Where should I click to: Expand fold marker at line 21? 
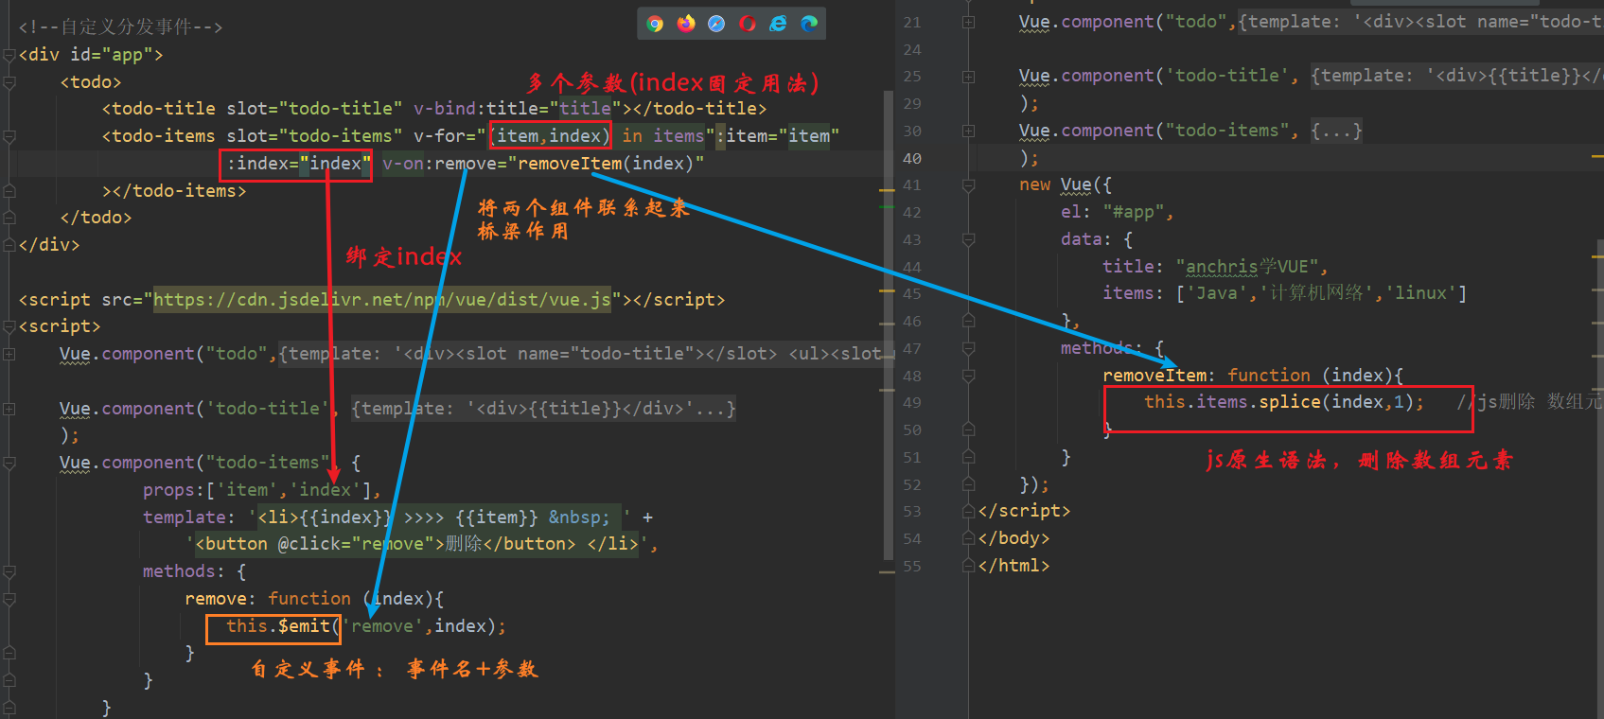[x=968, y=22]
